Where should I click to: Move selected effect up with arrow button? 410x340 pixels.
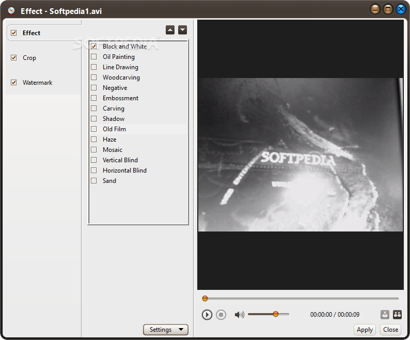click(x=170, y=30)
